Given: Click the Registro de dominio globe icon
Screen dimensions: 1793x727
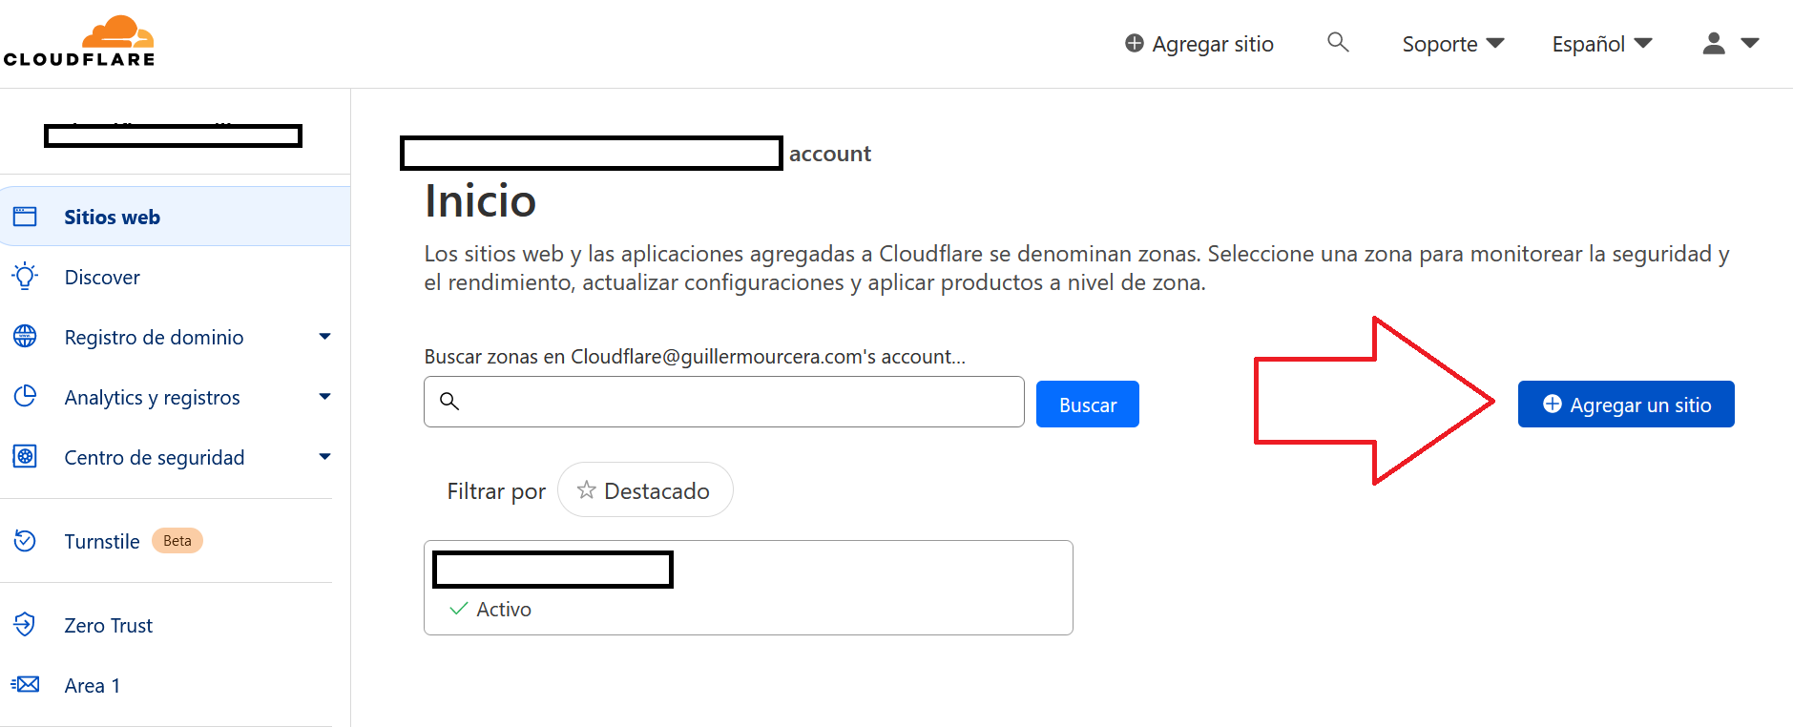Looking at the screenshot, I should [25, 337].
